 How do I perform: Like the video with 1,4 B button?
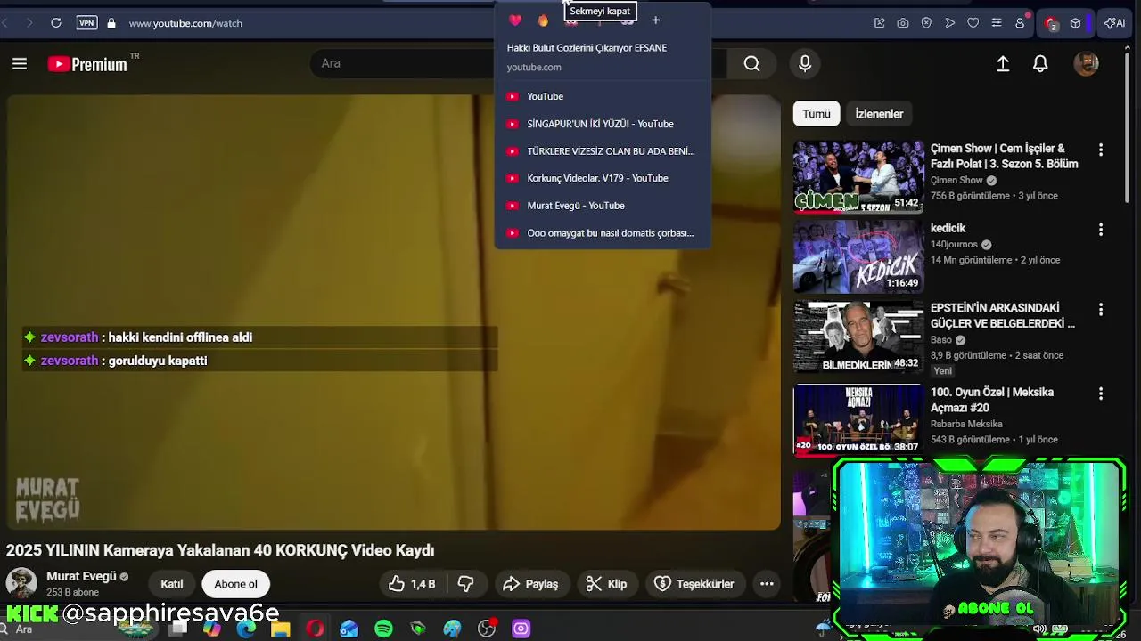[412, 584]
